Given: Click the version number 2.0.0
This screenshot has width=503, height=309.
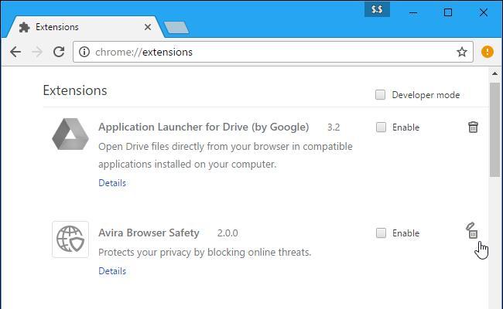Looking at the screenshot, I should (228, 233).
